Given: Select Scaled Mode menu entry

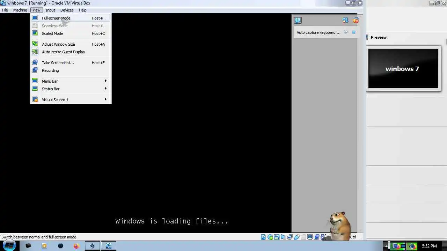Looking at the screenshot, I should coord(71,33).
